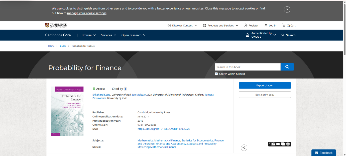Open the capture toolbar settings gear
This screenshot has width=346, height=156.
click(288, 144)
